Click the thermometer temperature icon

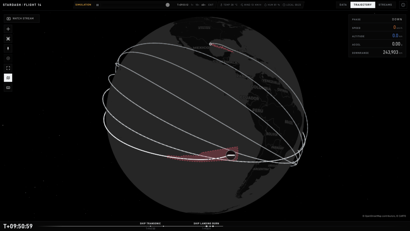[x=221, y=5]
